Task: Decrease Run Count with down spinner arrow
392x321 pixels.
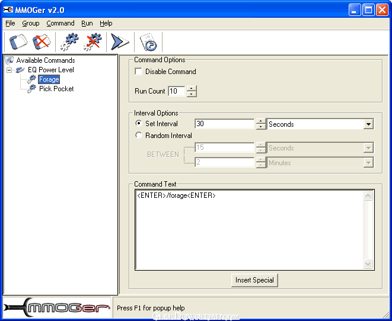Action: tap(192, 94)
